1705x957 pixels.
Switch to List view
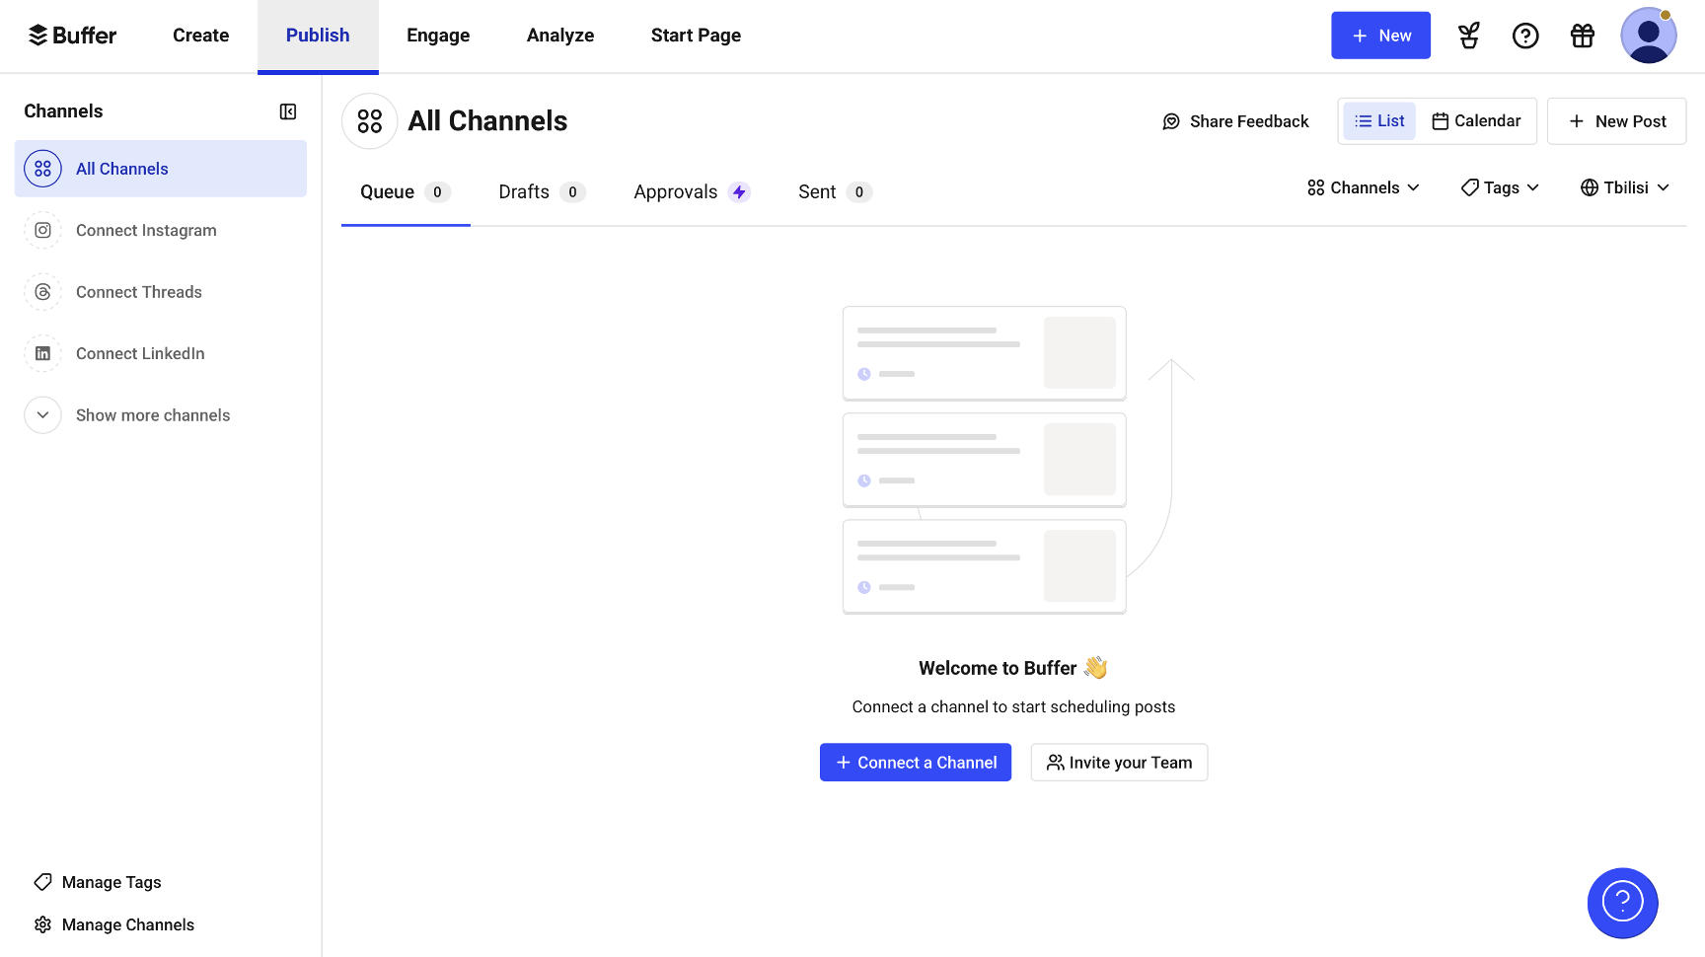click(x=1378, y=120)
